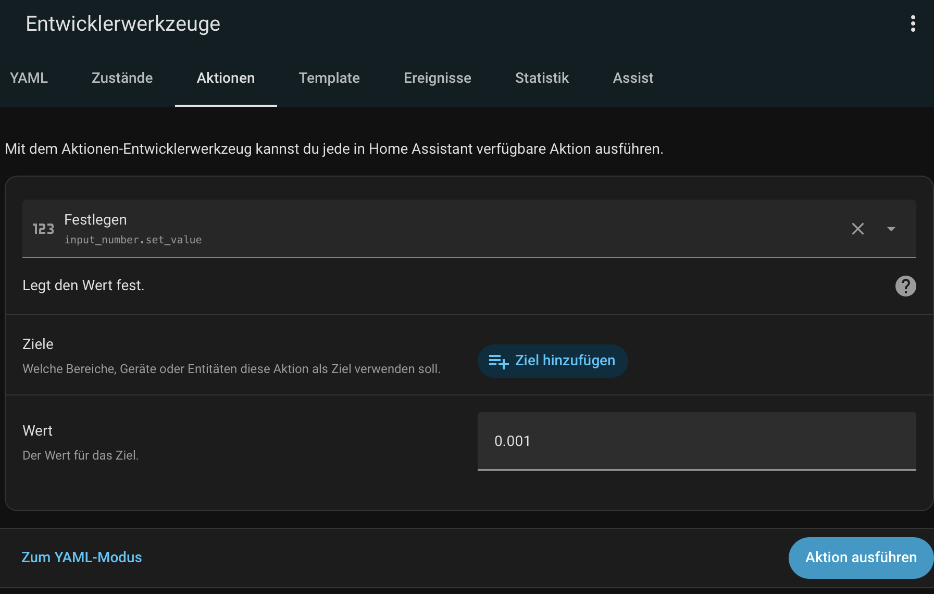Select the Aktionen tab
Screen dimensions: 934x594
click(226, 78)
